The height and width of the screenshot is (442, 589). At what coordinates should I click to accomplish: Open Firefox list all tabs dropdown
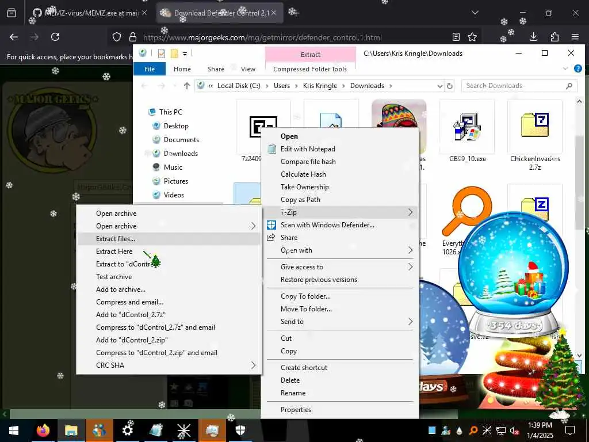pos(475,13)
